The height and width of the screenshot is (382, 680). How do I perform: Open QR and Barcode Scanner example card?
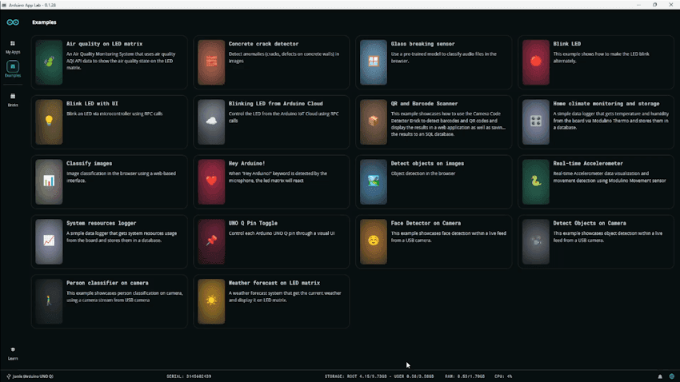click(x=424, y=104)
